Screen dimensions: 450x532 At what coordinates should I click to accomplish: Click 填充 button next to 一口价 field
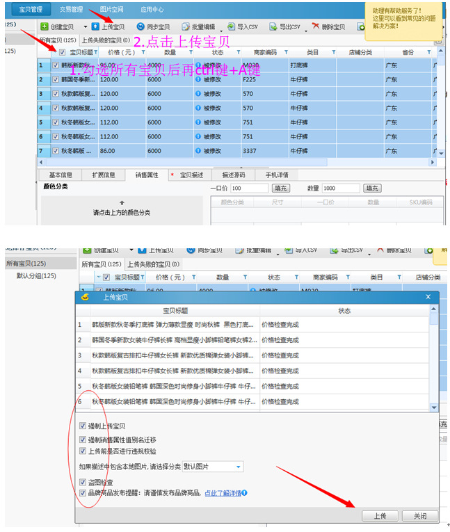(281, 188)
